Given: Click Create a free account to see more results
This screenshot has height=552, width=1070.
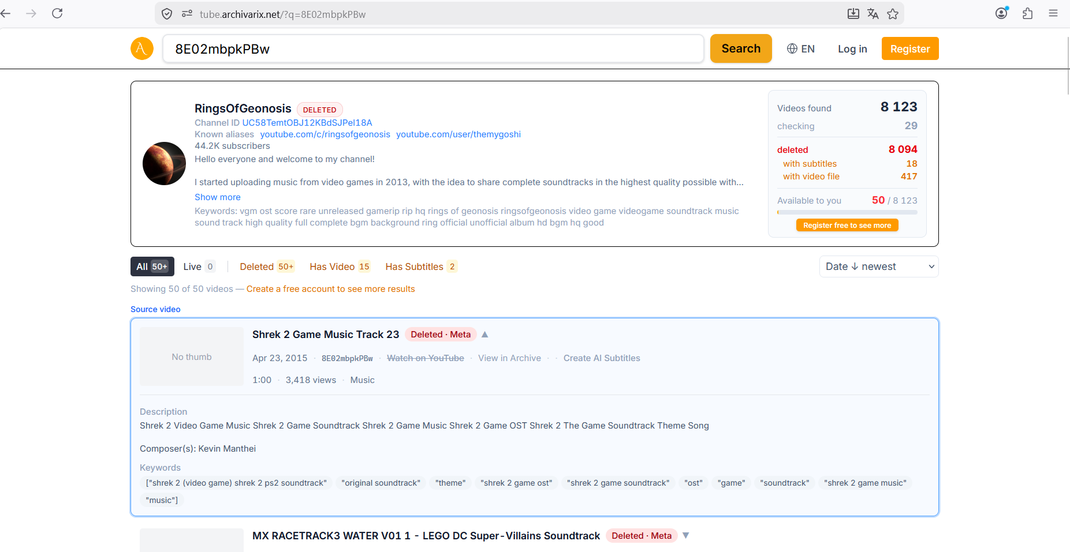Looking at the screenshot, I should (x=330, y=288).
